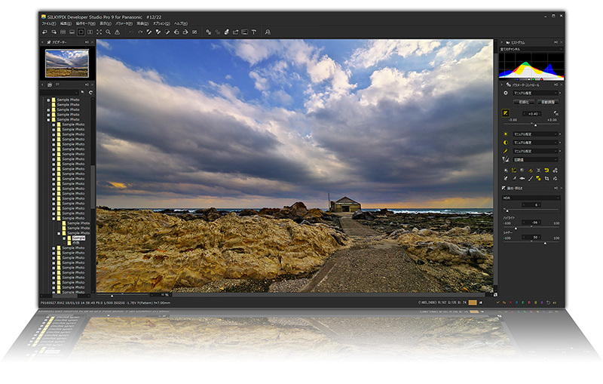Image resolution: width=603 pixels, height=384 pixels.
Task: Click the exposure value field showing +0.40
Action: (532, 114)
